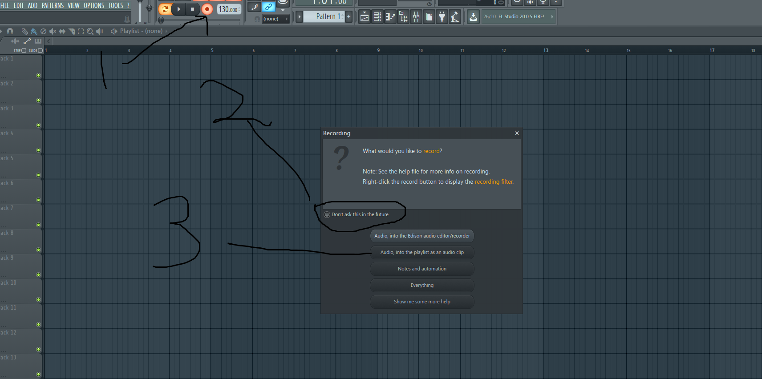The height and width of the screenshot is (379, 762).
Task: Choose "Audio, into the playlist as an audio clip"
Action: click(x=422, y=252)
